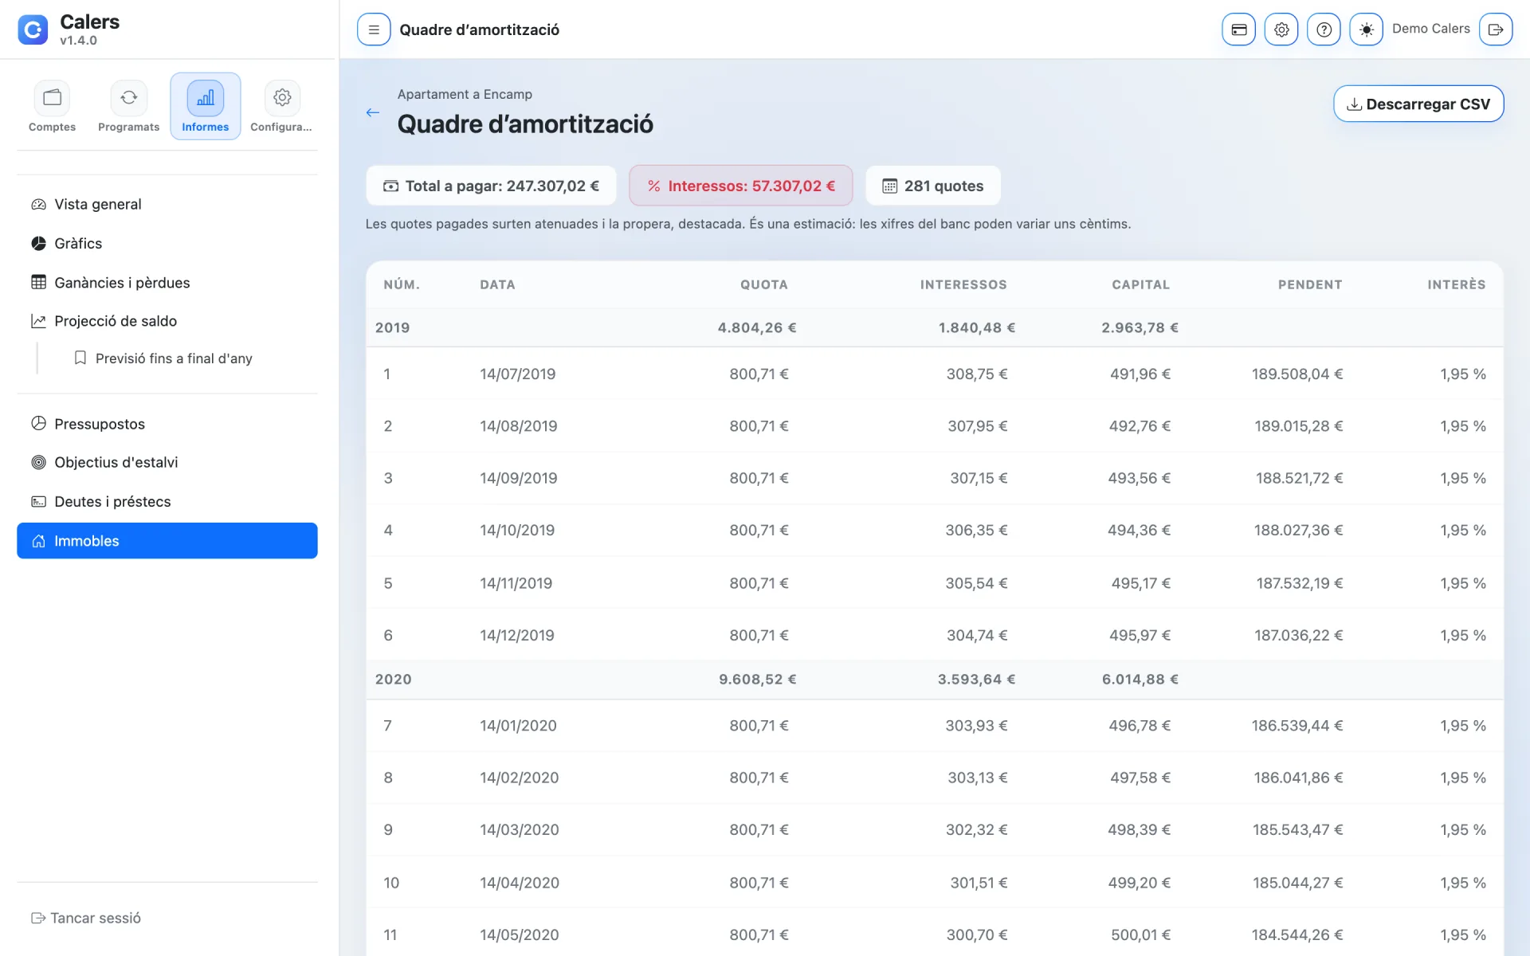Click the card icon in the top bar

(1239, 29)
